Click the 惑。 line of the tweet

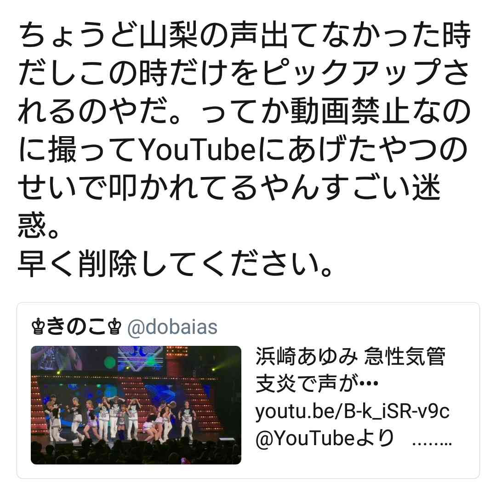(38, 226)
